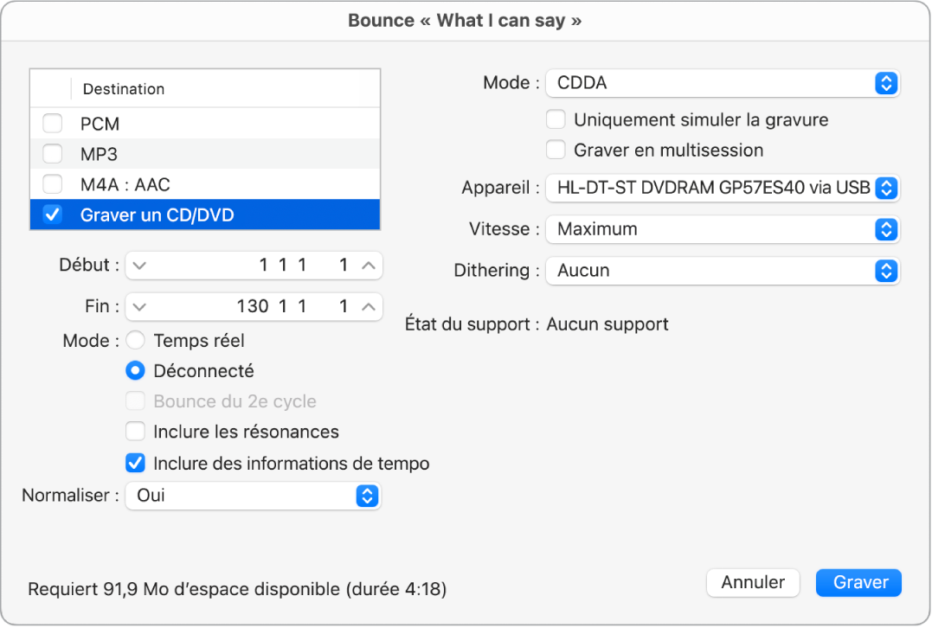Enable Graver en multisession
The width and height of the screenshot is (932, 628).
555,150
